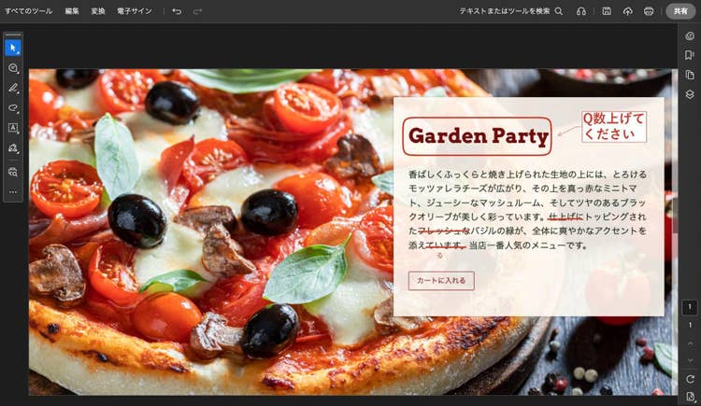This screenshot has height=406, width=701.
Task: Choose the highlighter pen tool
Action: 13,88
